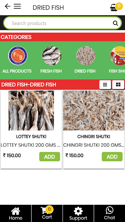Tap the search magnifier icon

click(115, 23)
